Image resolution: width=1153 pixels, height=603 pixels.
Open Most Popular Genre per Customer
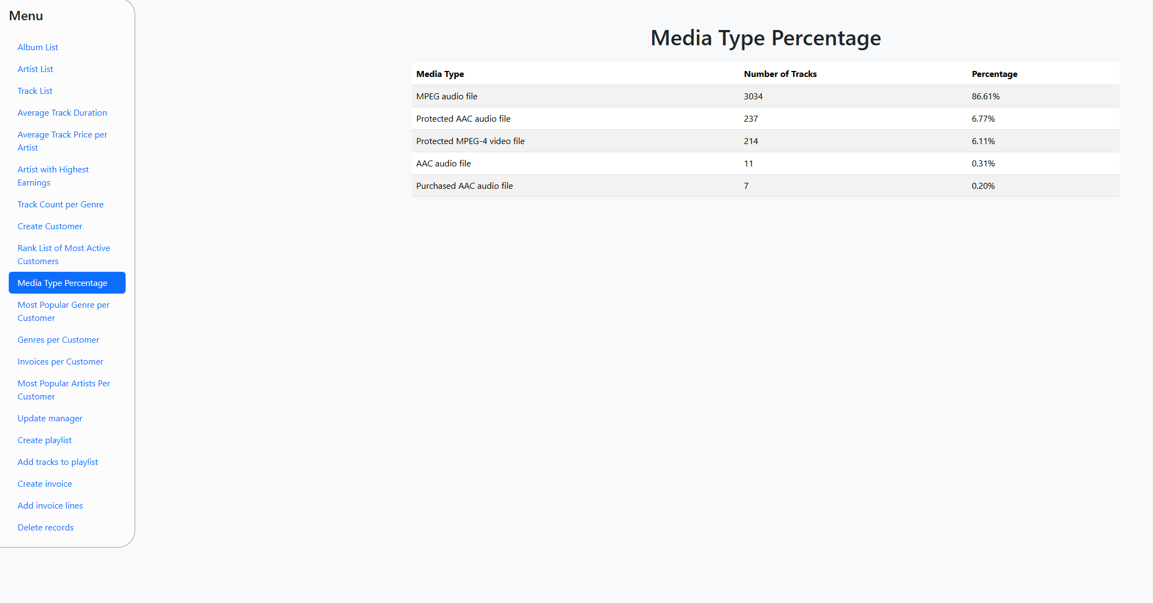63,311
